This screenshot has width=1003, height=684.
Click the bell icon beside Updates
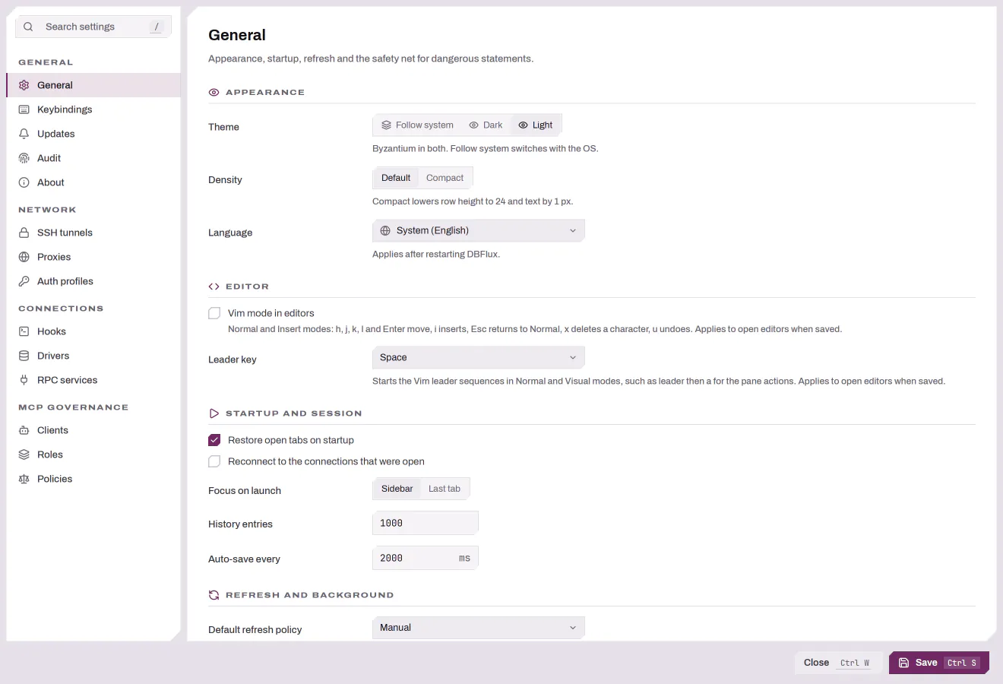point(24,134)
